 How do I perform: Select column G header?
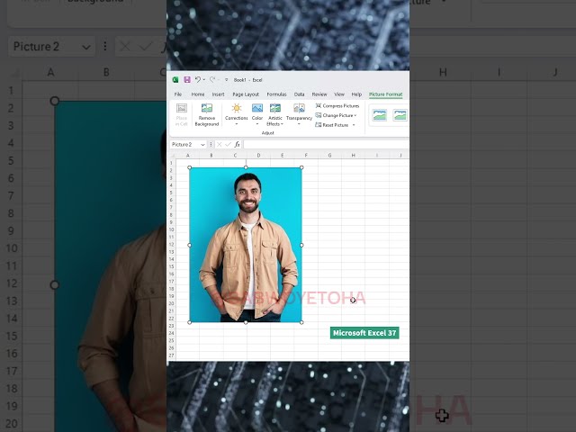click(329, 156)
